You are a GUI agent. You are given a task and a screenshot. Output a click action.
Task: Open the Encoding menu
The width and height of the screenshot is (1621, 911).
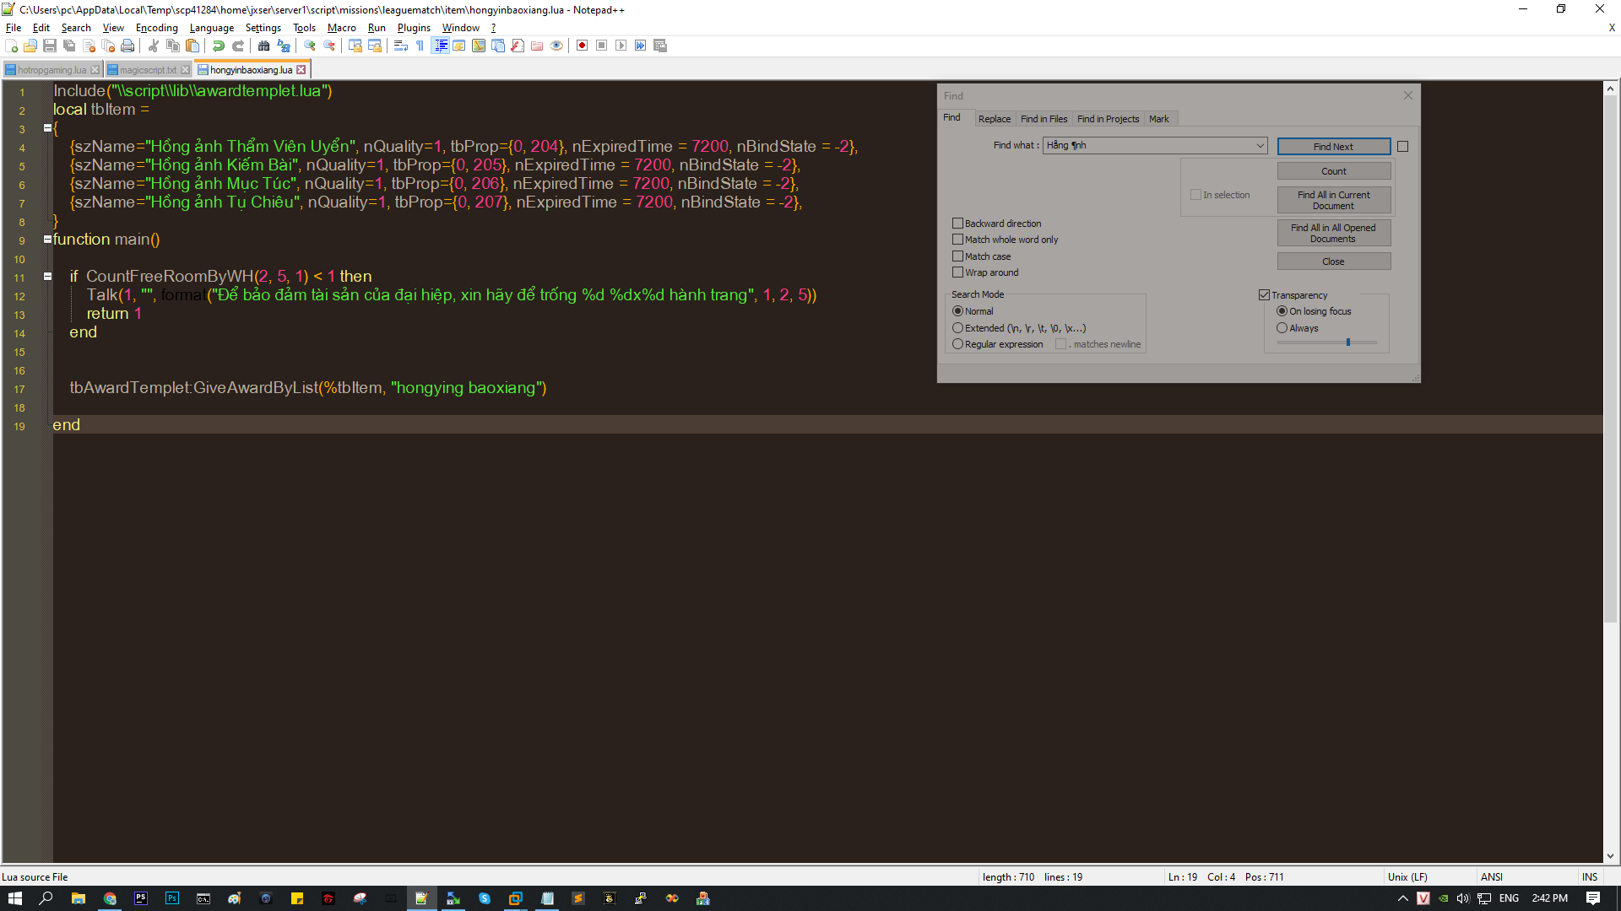click(156, 28)
